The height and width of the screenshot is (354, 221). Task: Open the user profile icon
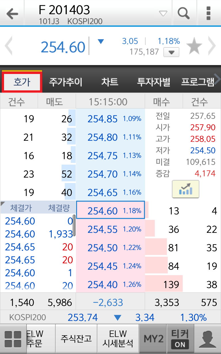coord(207,339)
